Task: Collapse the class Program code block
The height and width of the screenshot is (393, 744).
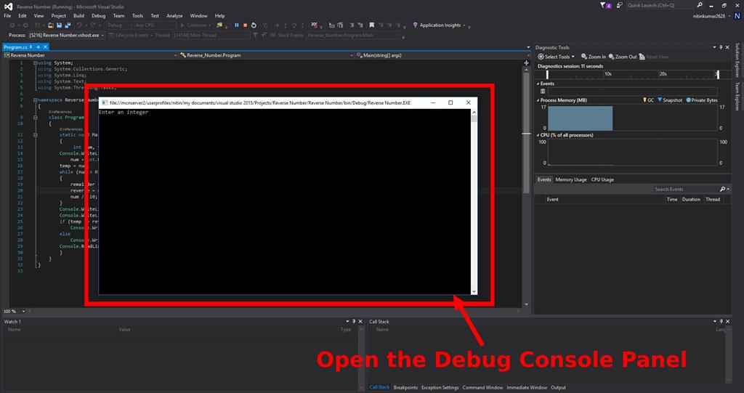Action: (35, 117)
